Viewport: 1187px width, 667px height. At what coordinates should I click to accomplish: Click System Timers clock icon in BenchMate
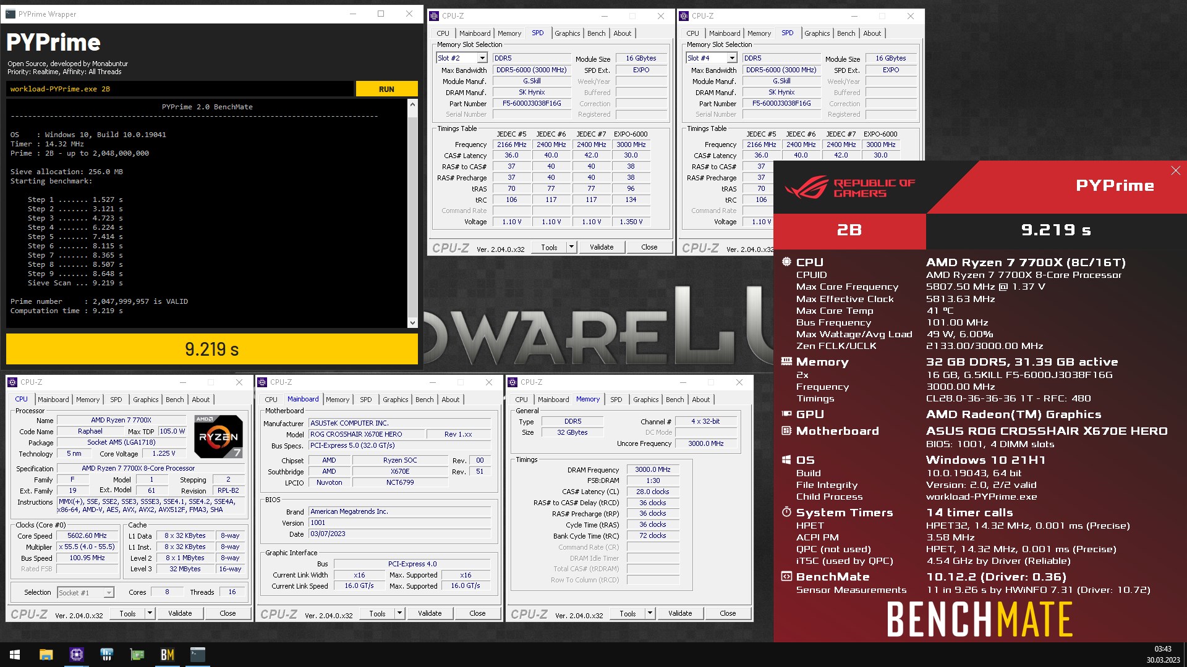[786, 512]
